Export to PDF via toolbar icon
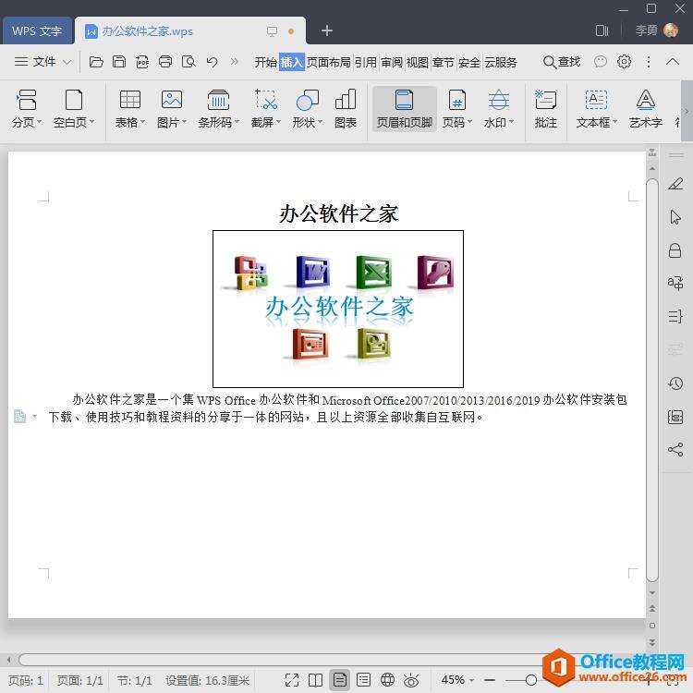This screenshot has height=693, width=693. point(142,61)
